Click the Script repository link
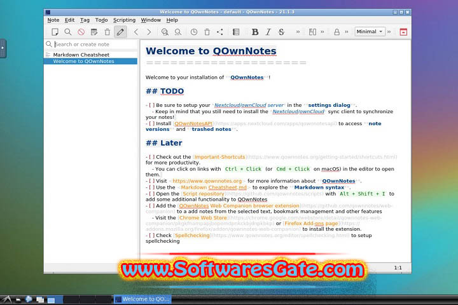 (x=204, y=194)
